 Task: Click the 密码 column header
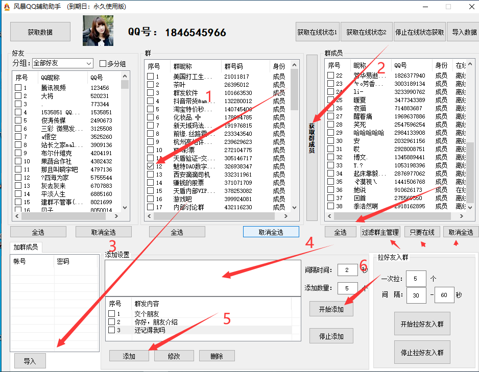77,261
